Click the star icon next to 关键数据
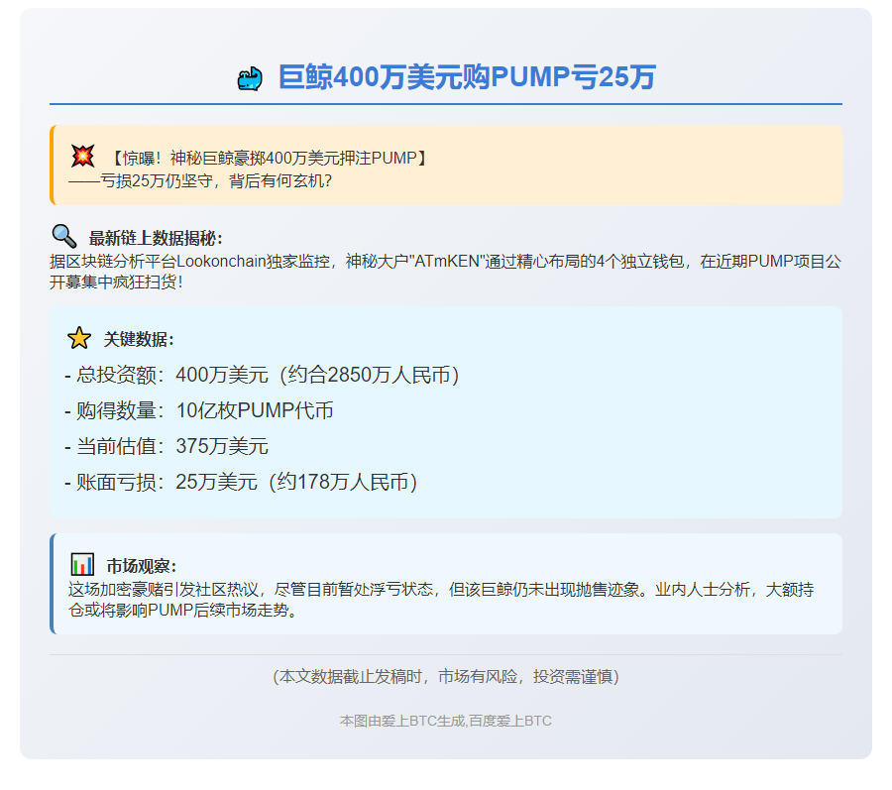Screen dimensions: 892x790 tap(79, 338)
